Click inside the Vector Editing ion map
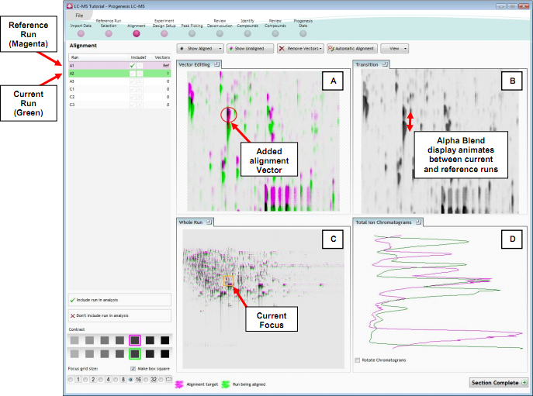This screenshot has height=396, width=533. pos(264,141)
